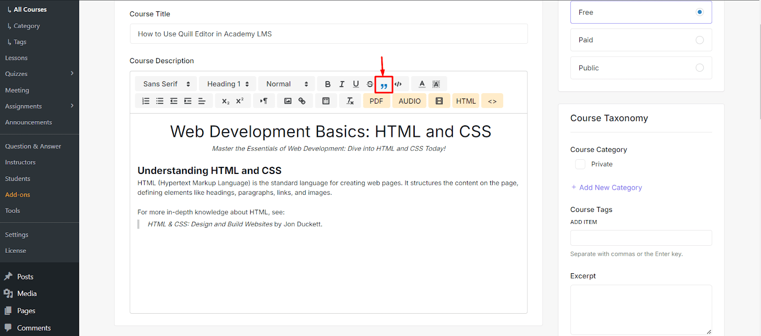Select the Public course type

point(641,68)
